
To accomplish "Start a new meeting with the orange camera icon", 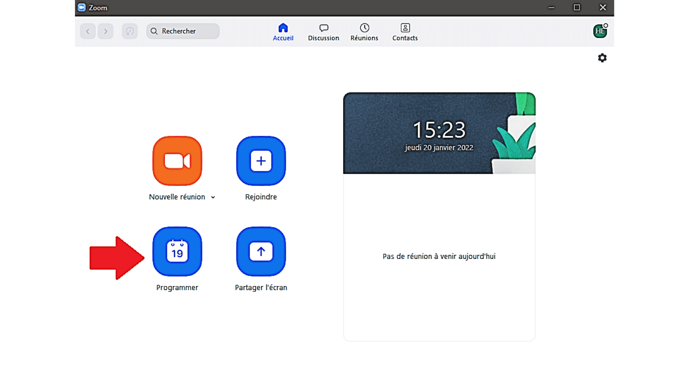I will point(177,161).
